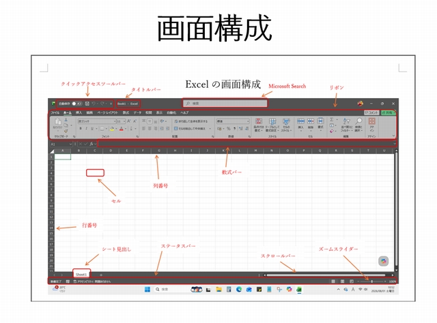Click the Redo arrow icon
This screenshot has height=323, width=437.
102,104
